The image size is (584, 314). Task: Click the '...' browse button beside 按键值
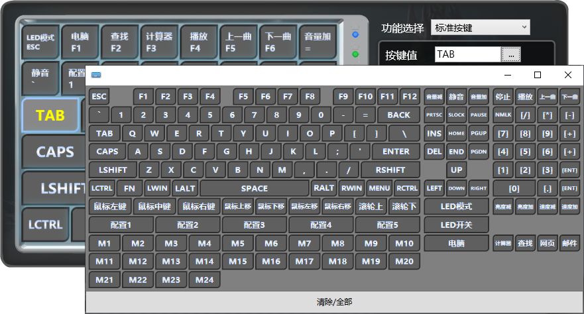510,54
